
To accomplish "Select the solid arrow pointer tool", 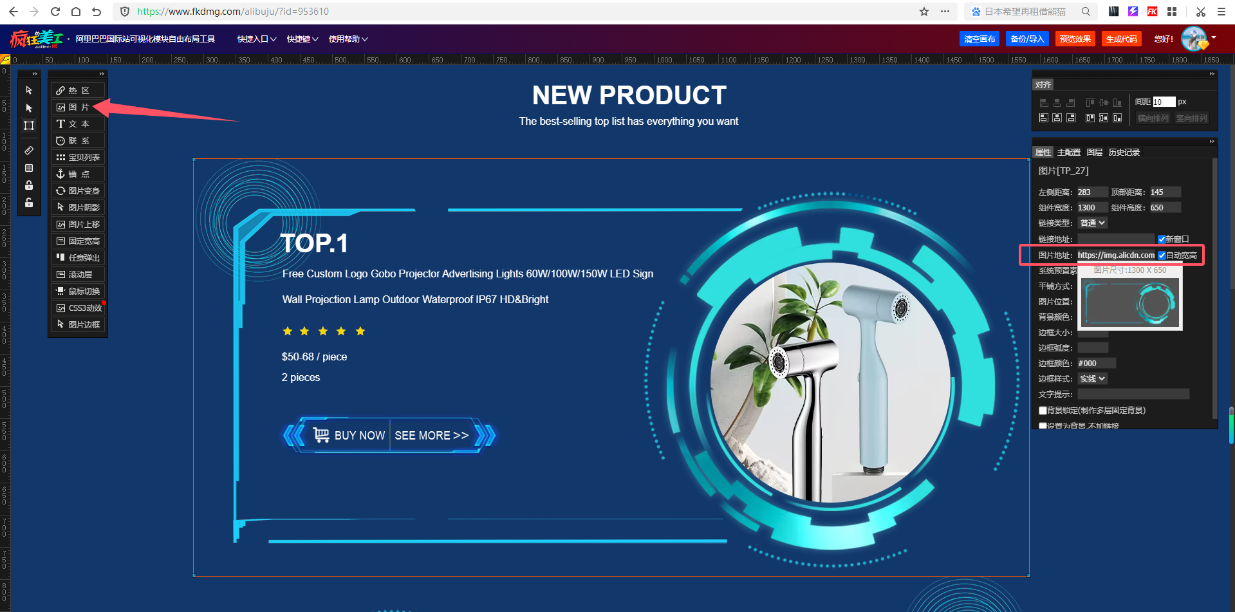I will point(29,108).
